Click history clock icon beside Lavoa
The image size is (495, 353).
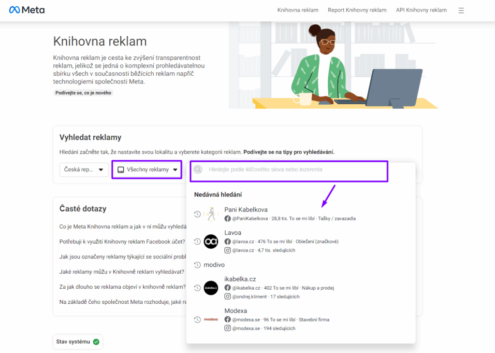(x=197, y=241)
